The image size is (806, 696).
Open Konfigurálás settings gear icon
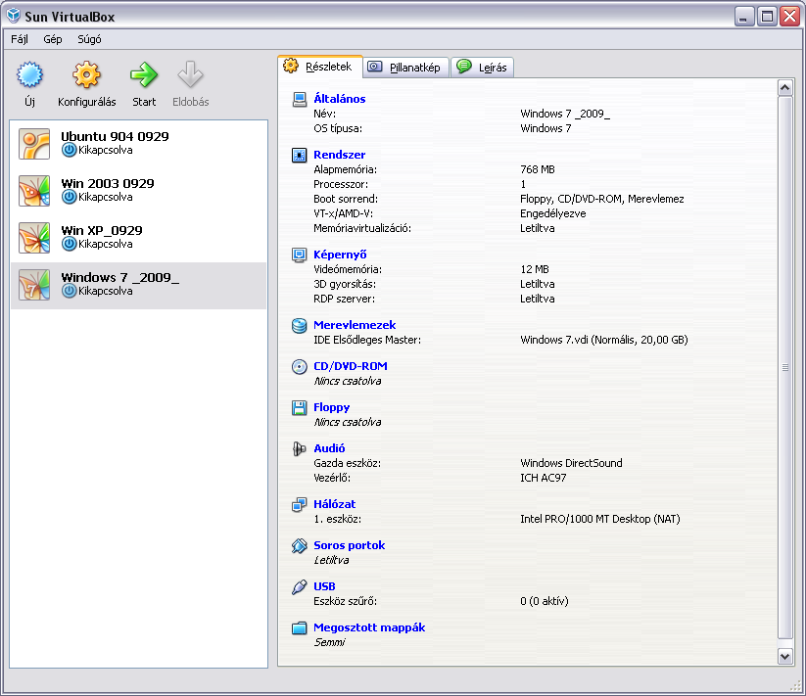point(86,74)
